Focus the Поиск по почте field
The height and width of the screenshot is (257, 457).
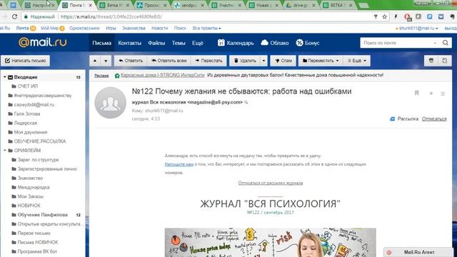coord(396,43)
